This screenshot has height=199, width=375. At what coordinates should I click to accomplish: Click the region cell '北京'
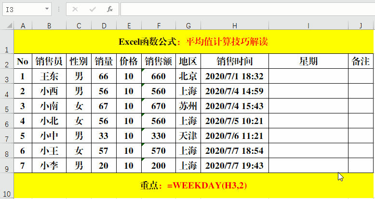pos(188,76)
